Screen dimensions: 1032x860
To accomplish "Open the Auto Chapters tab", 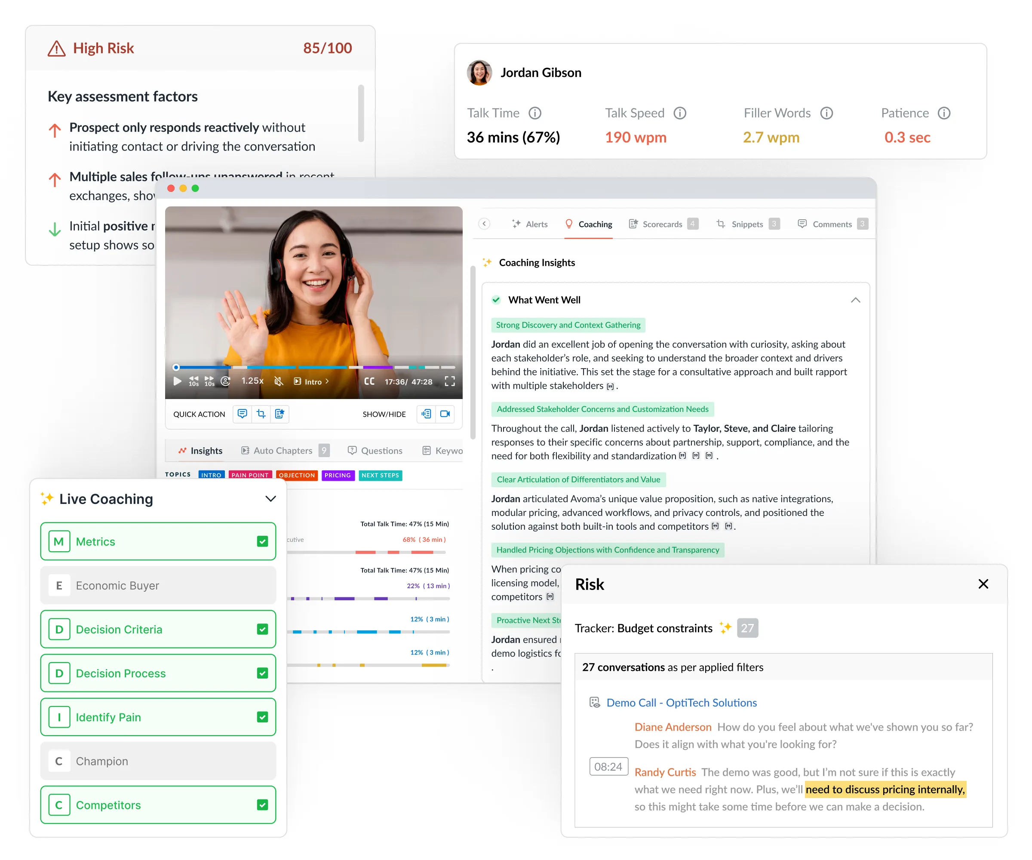I will coord(283,450).
